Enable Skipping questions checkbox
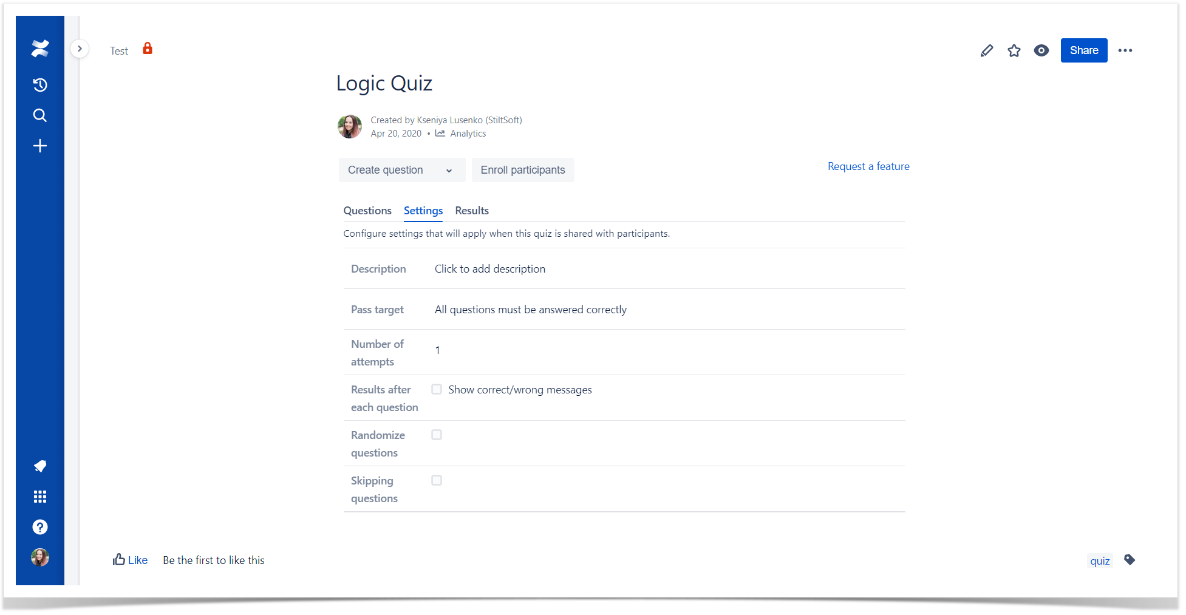The height and width of the screenshot is (615, 1186). click(437, 480)
